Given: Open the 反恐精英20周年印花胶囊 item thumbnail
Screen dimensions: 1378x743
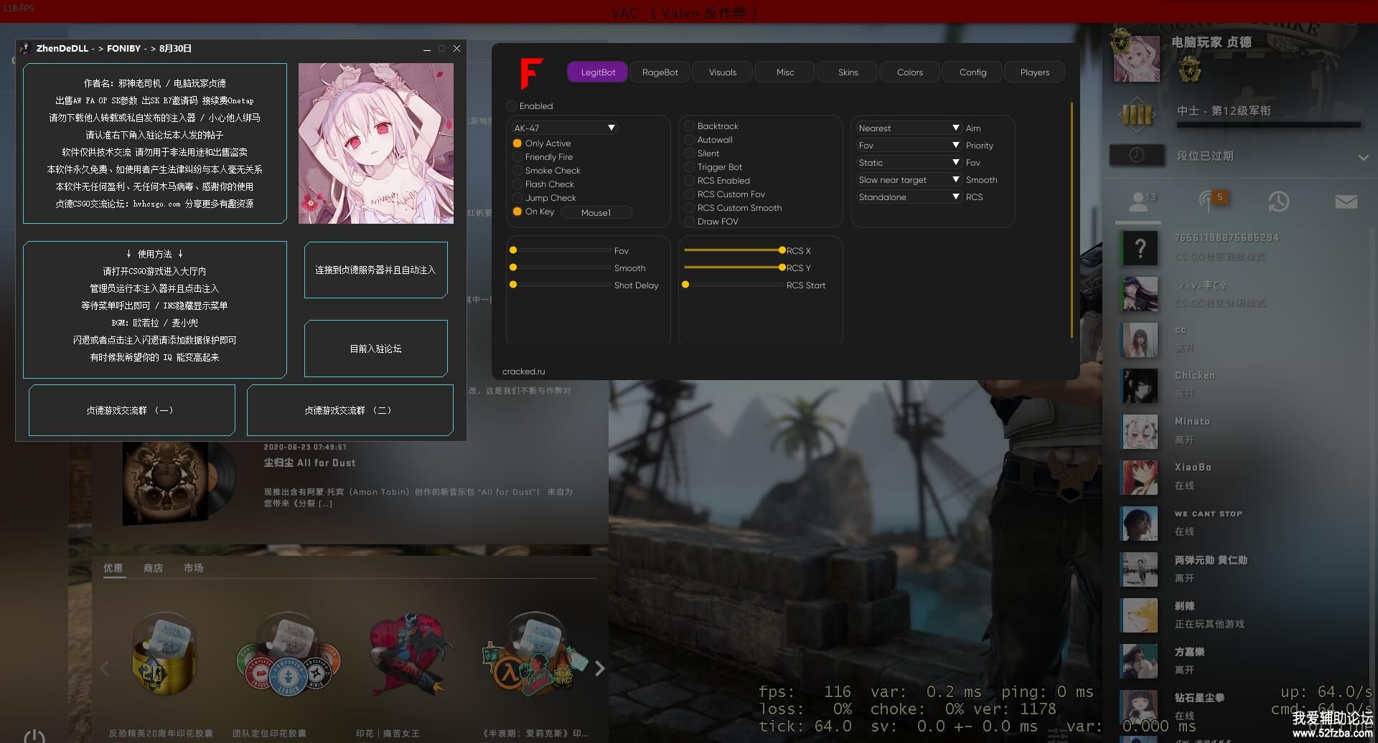Looking at the screenshot, I should click(164, 654).
